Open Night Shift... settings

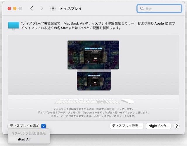point(159,126)
